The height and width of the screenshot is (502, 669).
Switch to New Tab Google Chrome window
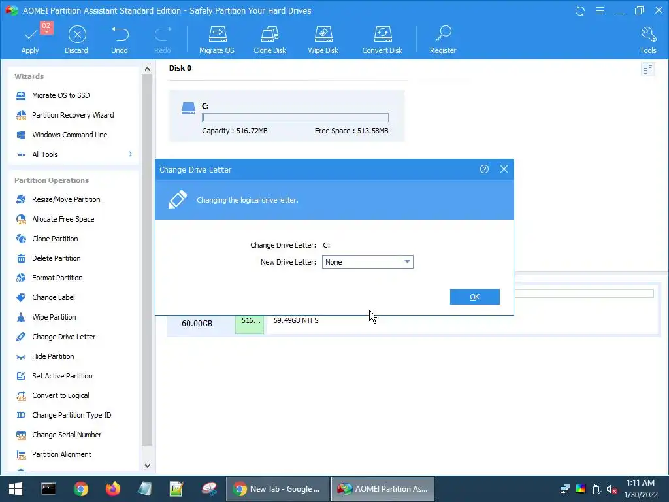point(278,489)
